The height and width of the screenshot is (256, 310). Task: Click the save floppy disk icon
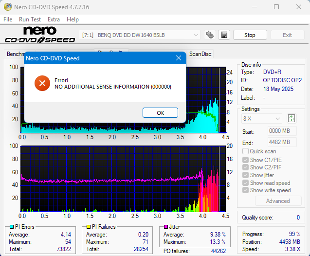(224, 35)
